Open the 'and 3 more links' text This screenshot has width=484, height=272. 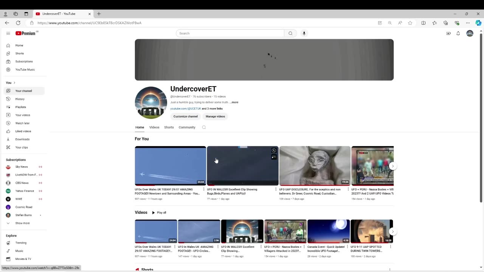coord(212,108)
